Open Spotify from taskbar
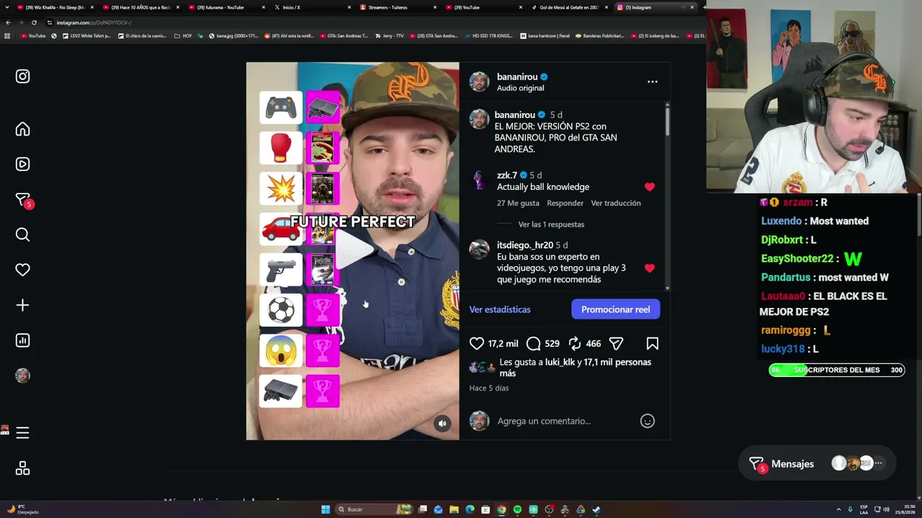 point(517,509)
